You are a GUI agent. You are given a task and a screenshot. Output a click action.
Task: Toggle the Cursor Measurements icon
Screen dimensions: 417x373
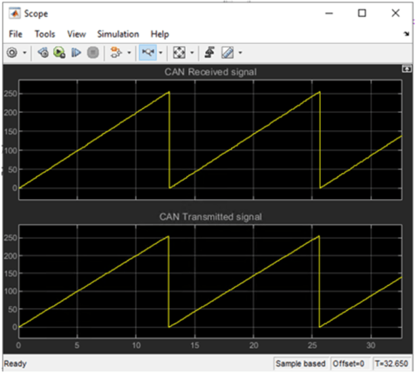click(x=227, y=52)
